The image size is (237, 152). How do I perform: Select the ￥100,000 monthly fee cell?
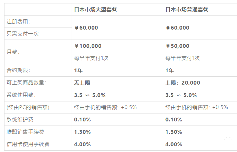click(x=88, y=46)
